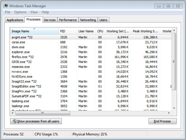Click PID 2976 cell
Image resolution: width=186 pixels, height=140 pixels.
tap(64, 57)
